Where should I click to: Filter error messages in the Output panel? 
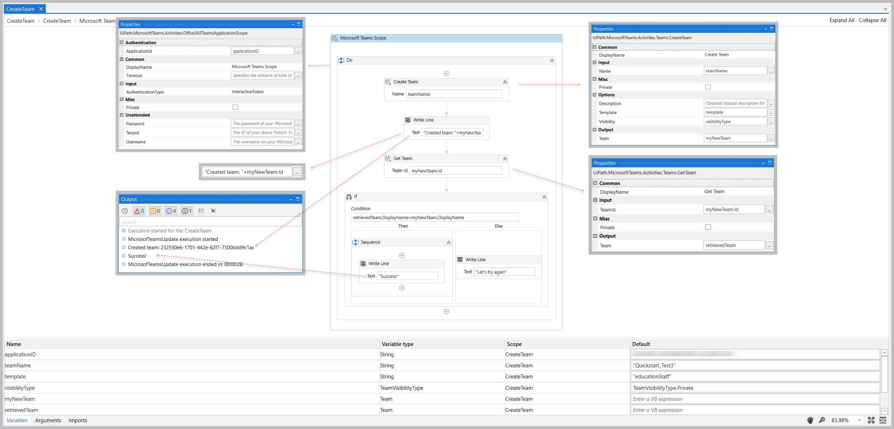[138, 211]
